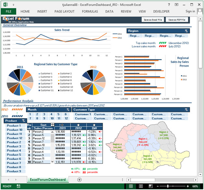204x190 pixels.
Task: Switch to Page Break Preview icon
Action: tap(151, 186)
